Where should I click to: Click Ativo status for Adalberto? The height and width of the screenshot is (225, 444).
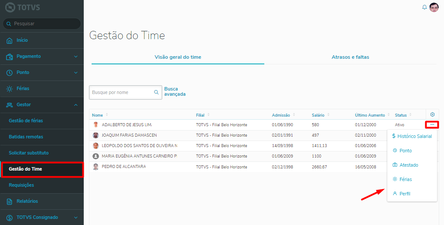pos(400,124)
